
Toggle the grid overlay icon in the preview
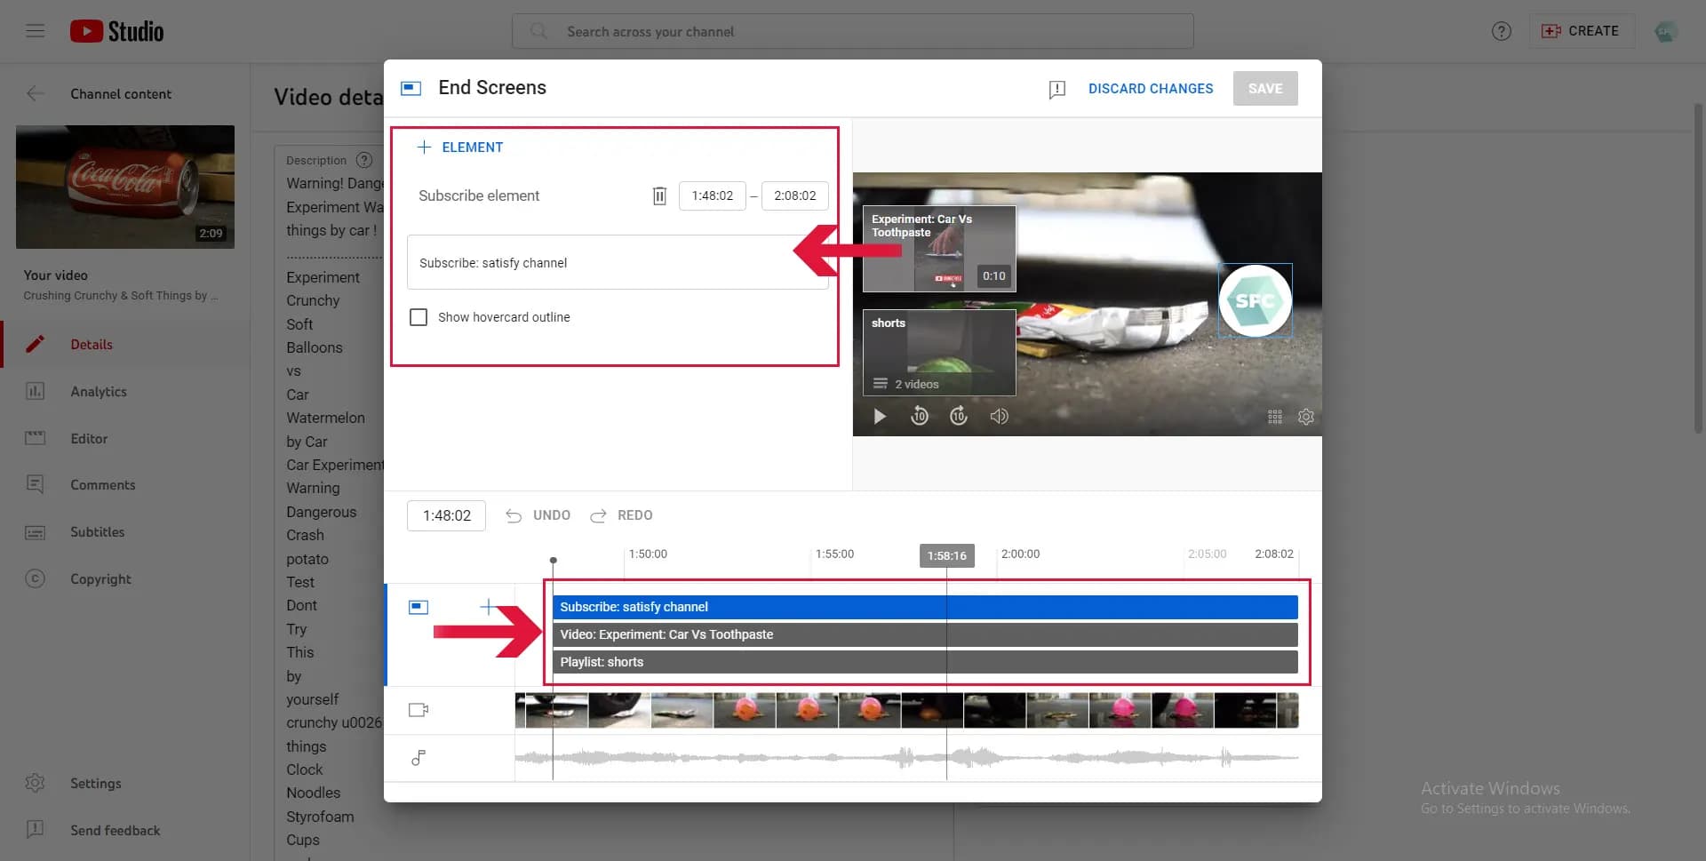1275,417
